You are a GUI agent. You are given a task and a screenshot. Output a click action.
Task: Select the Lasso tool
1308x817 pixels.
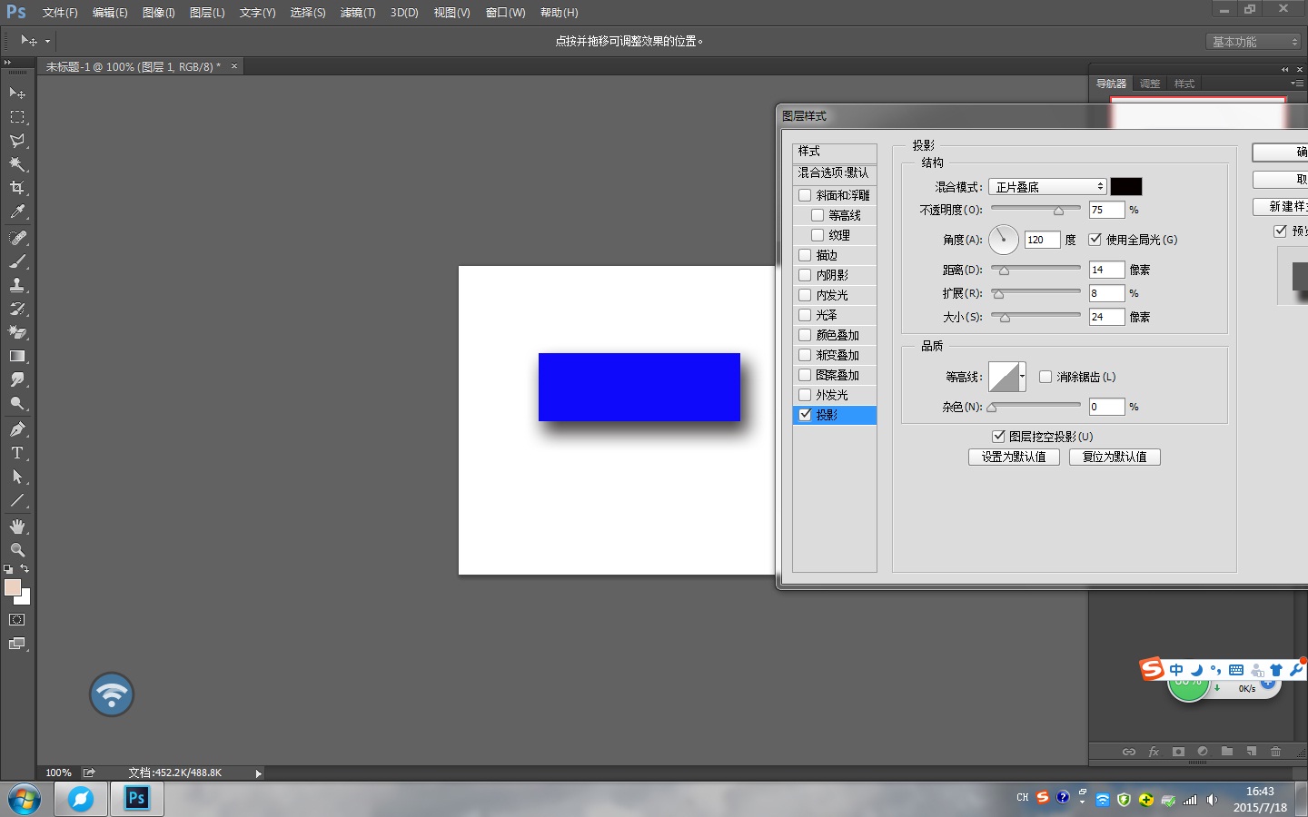pyautogui.click(x=17, y=141)
